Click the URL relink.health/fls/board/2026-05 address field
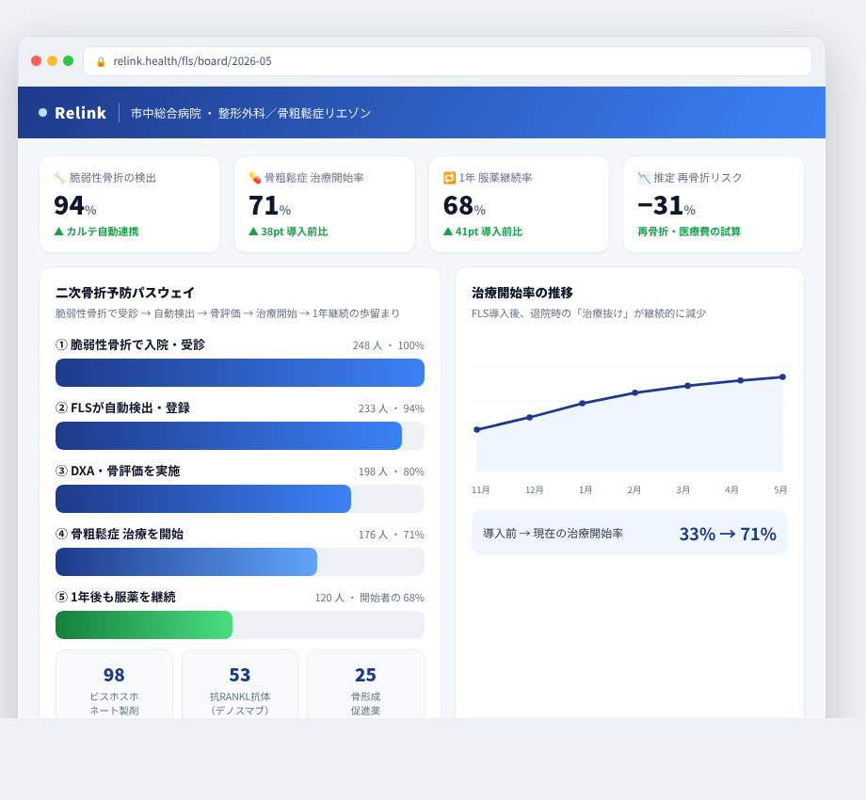866x800 pixels. pos(447,61)
